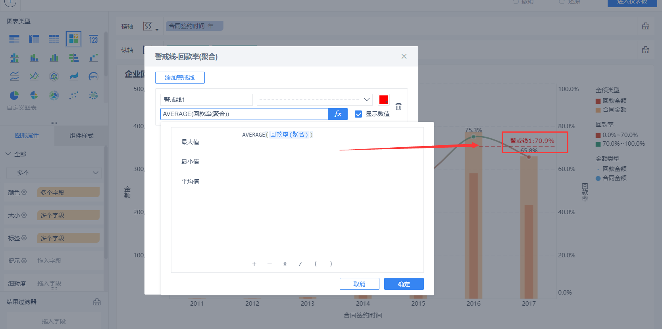Collapse the 全部 section chevron
Screen dimensions: 662x329
[8, 154]
